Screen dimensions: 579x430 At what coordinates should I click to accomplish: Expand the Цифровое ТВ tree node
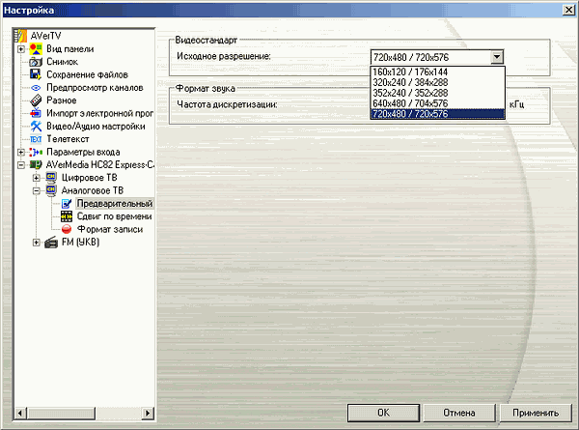(37, 178)
